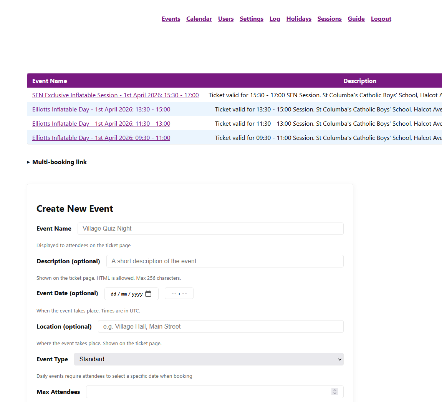442x402 pixels.
Task: Click the event time field
Action: [179, 294]
